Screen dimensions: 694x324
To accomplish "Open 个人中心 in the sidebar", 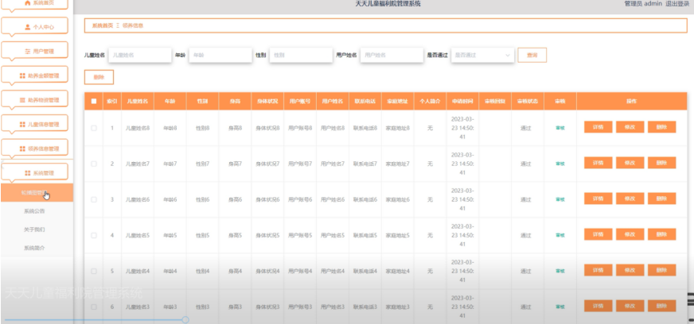I will [34, 26].
